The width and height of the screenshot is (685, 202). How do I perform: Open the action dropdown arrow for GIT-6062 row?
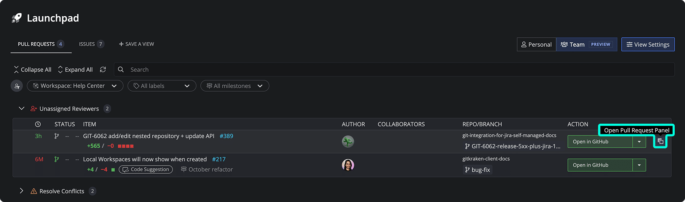pos(639,142)
